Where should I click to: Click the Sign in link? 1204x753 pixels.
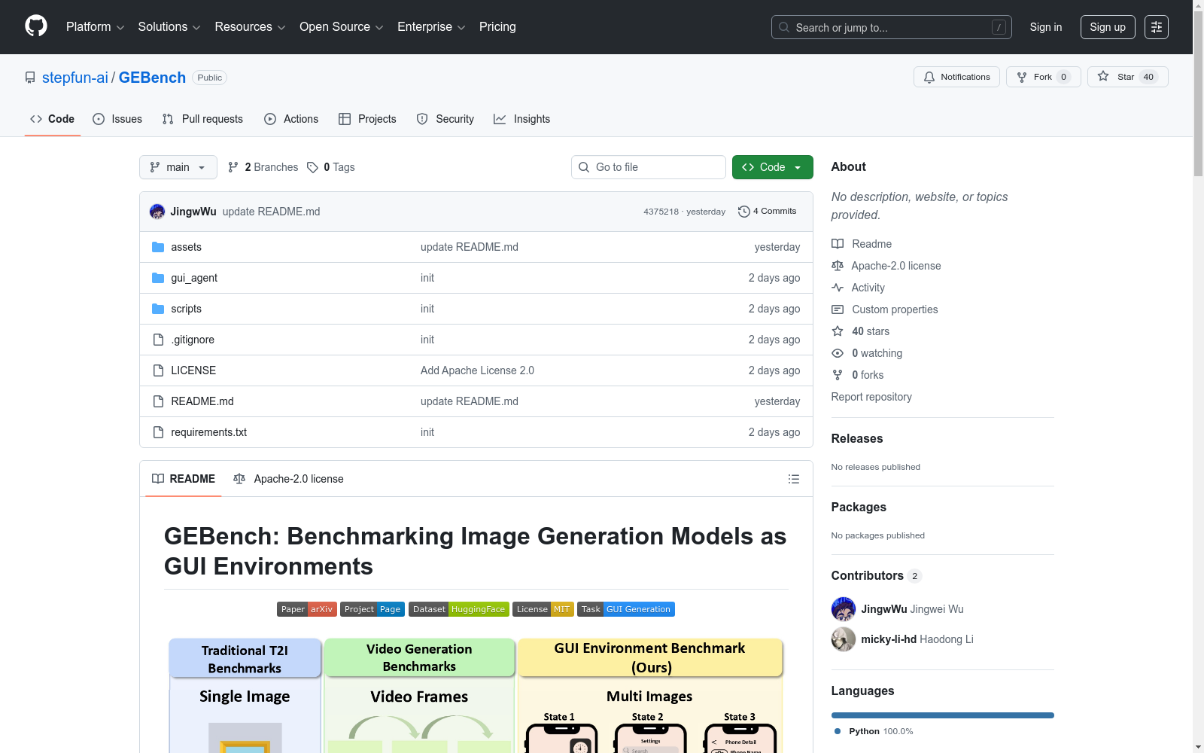pyautogui.click(x=1046, y=27)
